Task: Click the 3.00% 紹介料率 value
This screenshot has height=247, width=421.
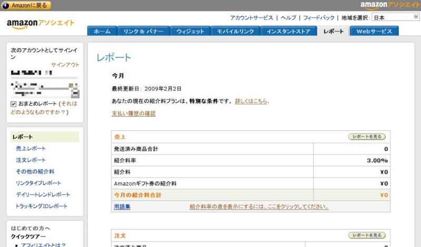Action: pyautogui.click(x=377, y=160)
